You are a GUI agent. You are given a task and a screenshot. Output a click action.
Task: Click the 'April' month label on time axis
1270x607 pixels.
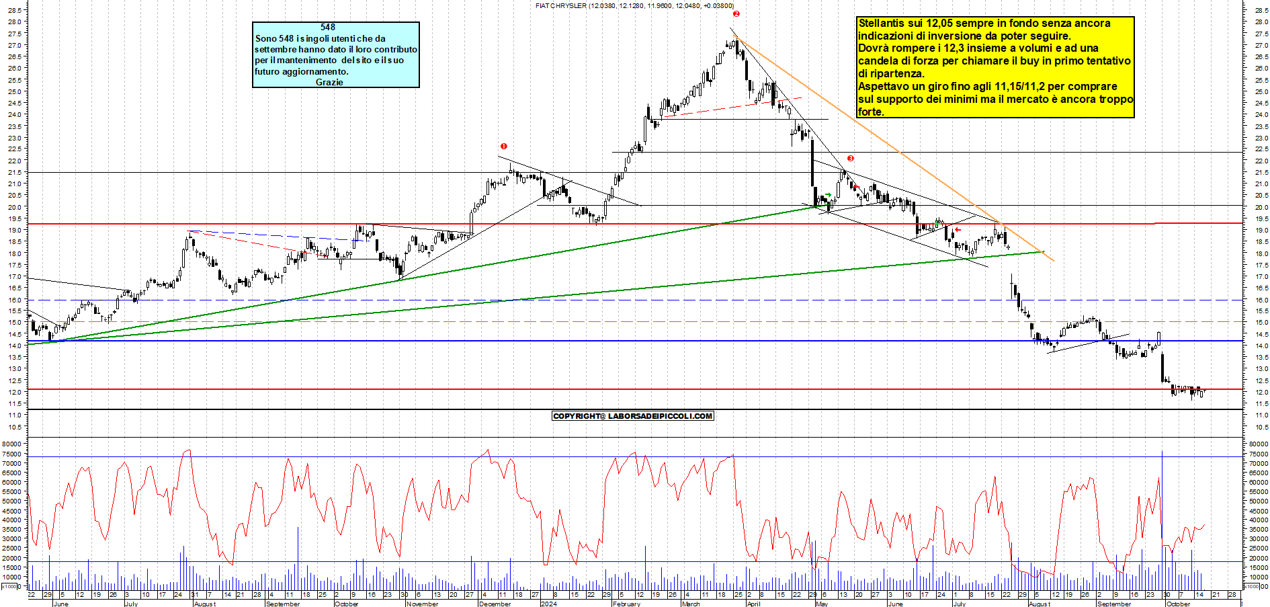click(x=754, y=604)
